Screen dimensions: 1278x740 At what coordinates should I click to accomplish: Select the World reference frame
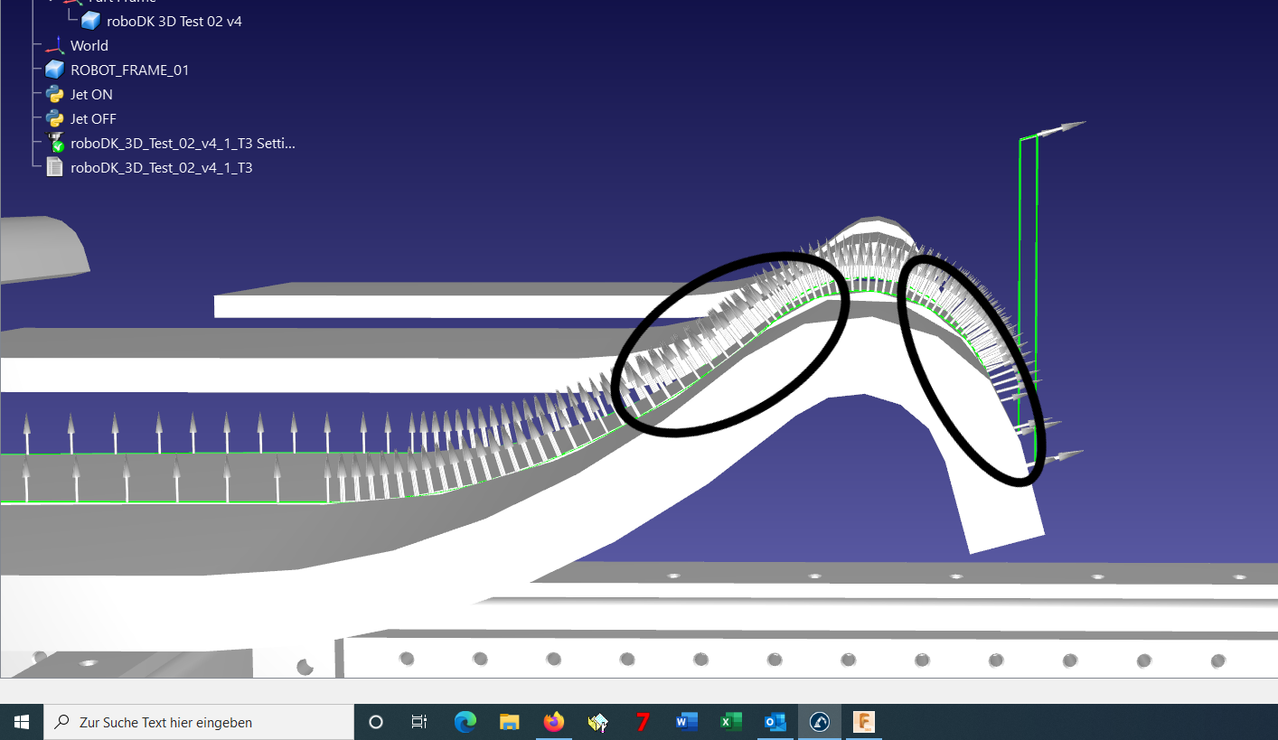pyautogui.click(x=89, y=45)
